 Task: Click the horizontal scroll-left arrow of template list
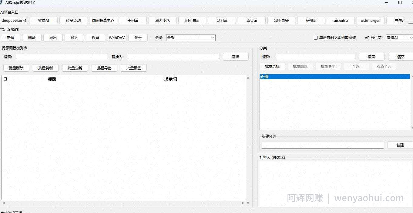4,203
